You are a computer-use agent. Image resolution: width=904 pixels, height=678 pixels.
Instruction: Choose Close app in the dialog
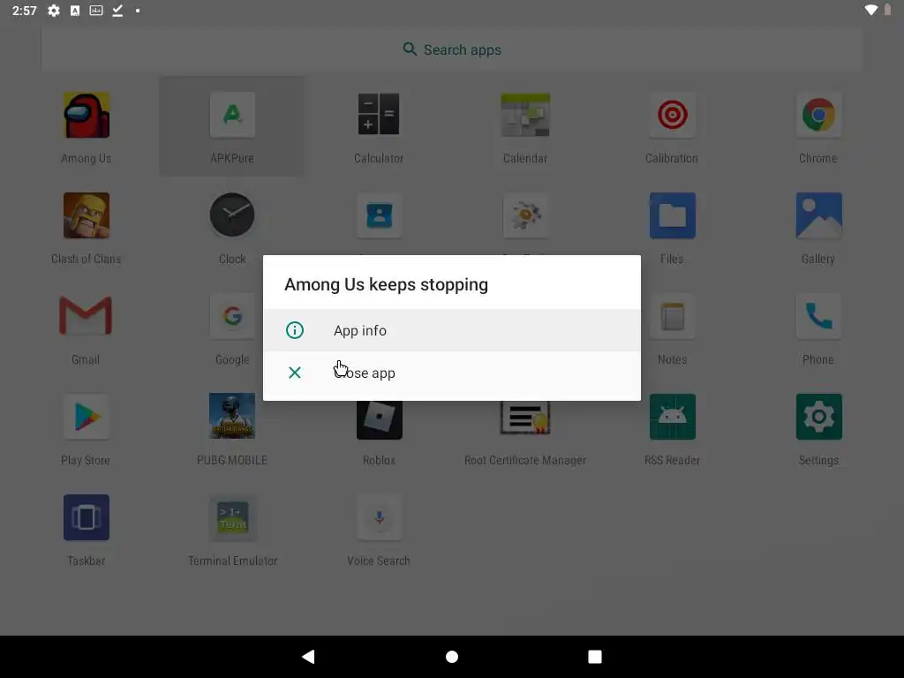pos(451,373)
